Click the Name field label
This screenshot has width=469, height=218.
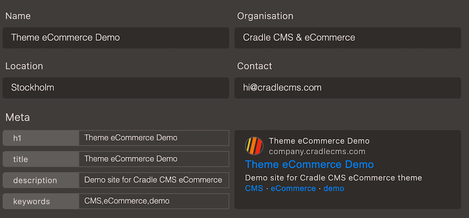18,16
